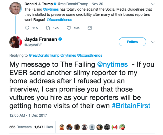Open Donald J. Trump's profile picture
Image resolution: width=163 pixels, height=135 pixels.
16,8
